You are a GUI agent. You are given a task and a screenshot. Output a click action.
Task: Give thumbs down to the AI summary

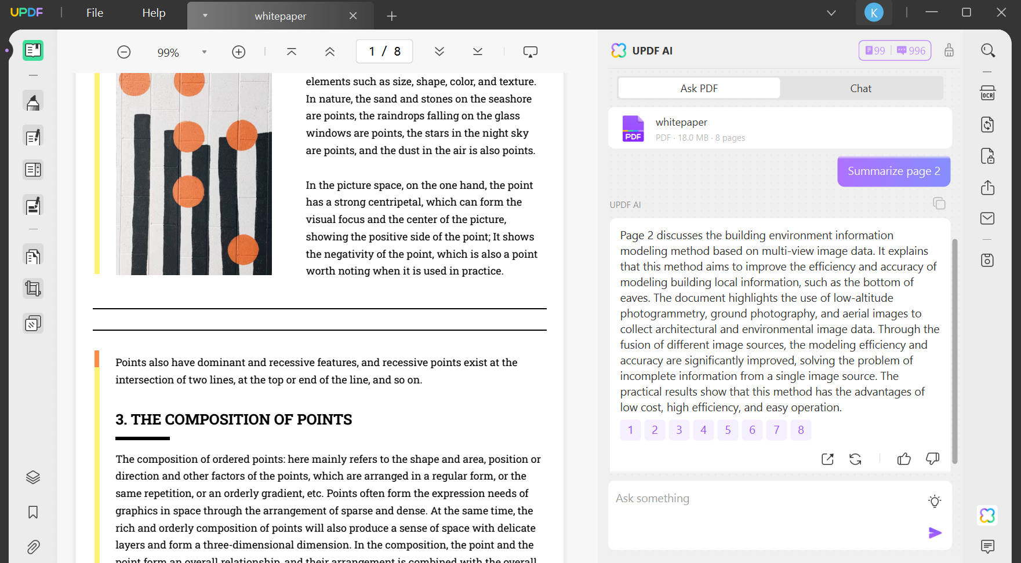[932, 459]
